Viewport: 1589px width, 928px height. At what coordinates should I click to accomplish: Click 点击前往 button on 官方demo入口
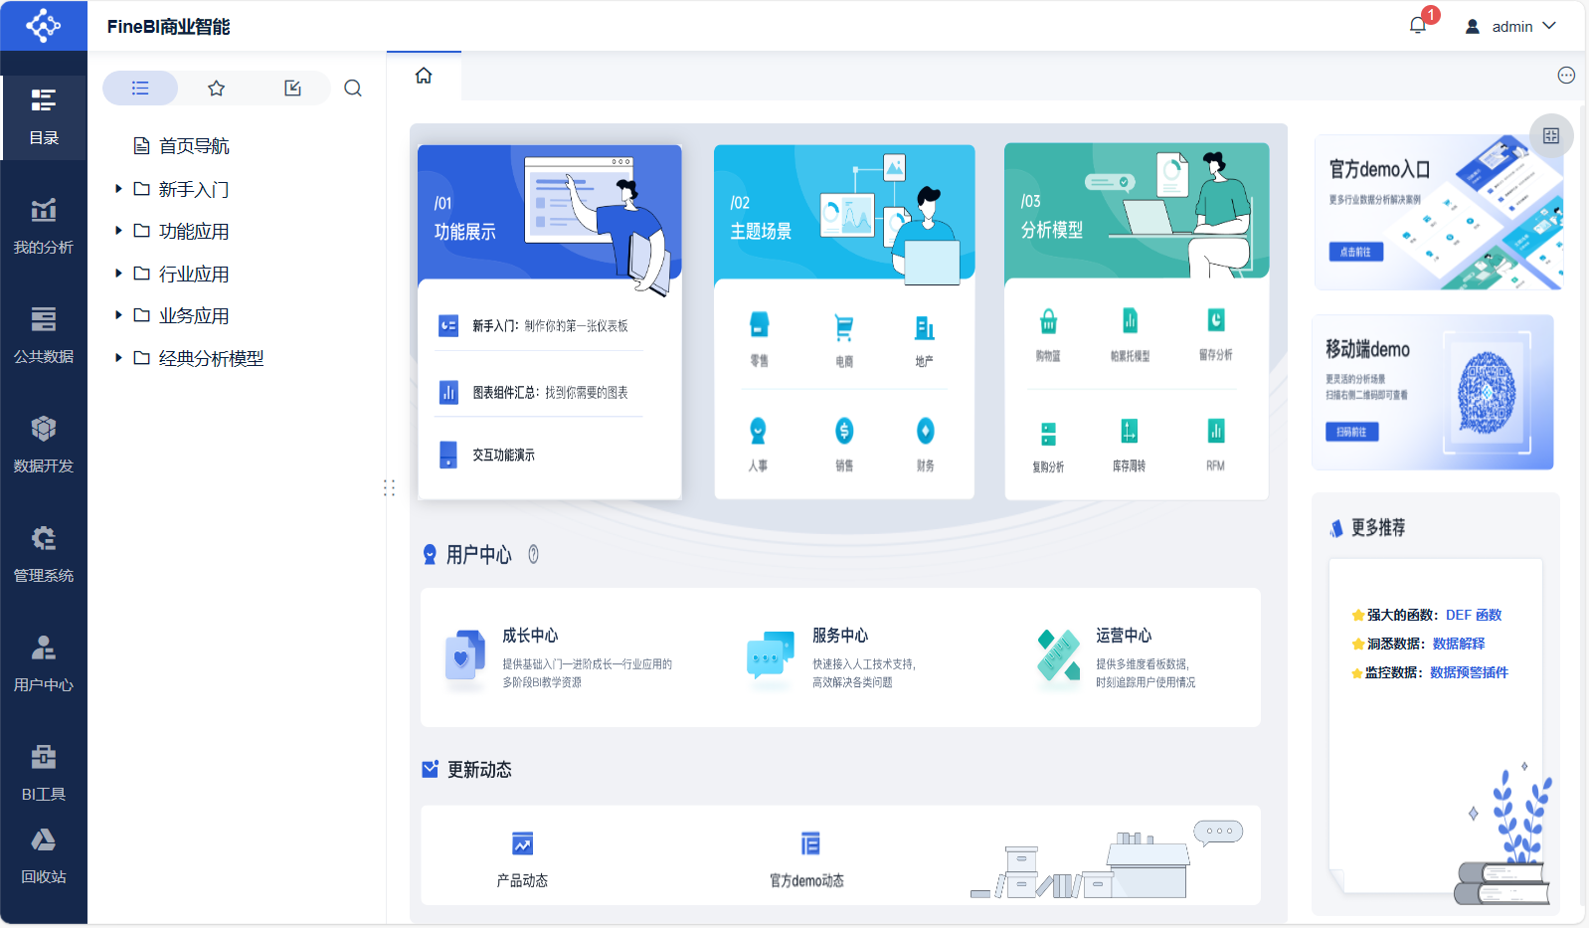tap(1355, 252)
